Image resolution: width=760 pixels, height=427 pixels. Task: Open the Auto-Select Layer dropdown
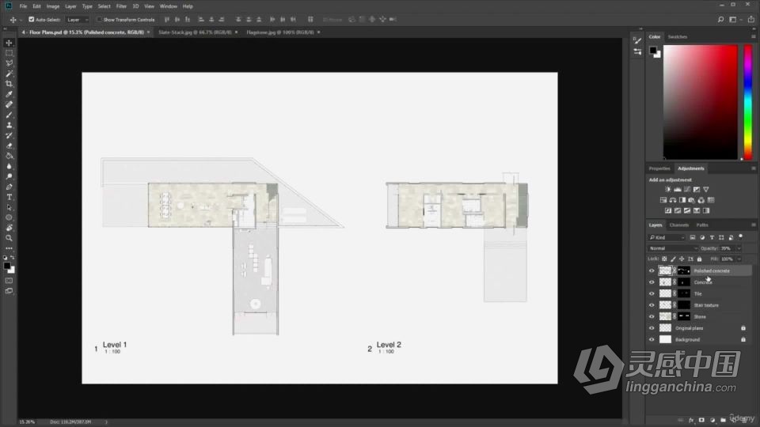pos(78,19)
